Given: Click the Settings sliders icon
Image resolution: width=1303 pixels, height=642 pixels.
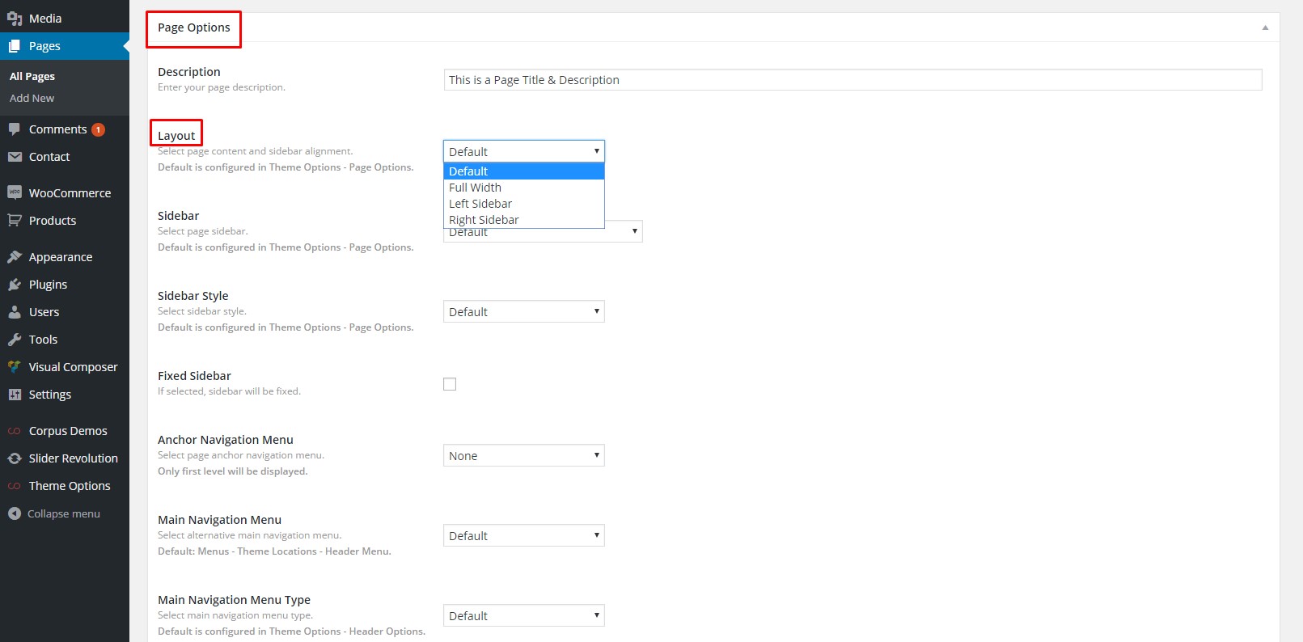Looking at the screenshot, I should point(15,395).
